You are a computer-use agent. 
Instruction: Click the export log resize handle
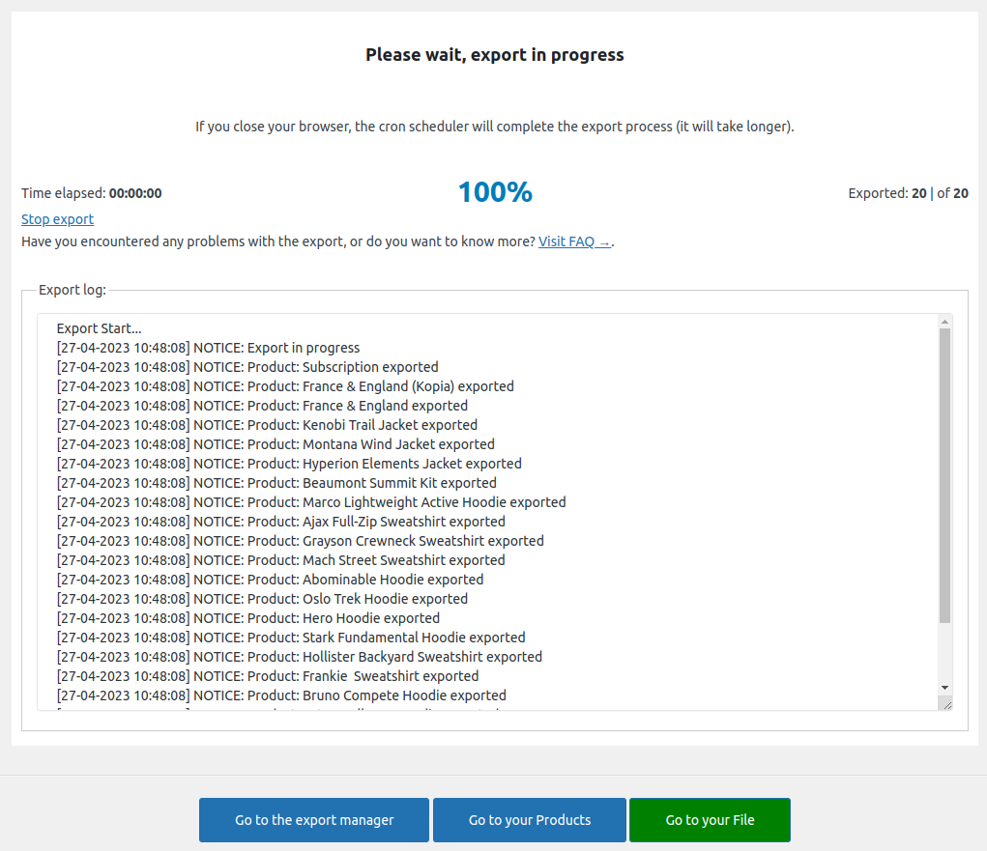[x=946, y=704]
